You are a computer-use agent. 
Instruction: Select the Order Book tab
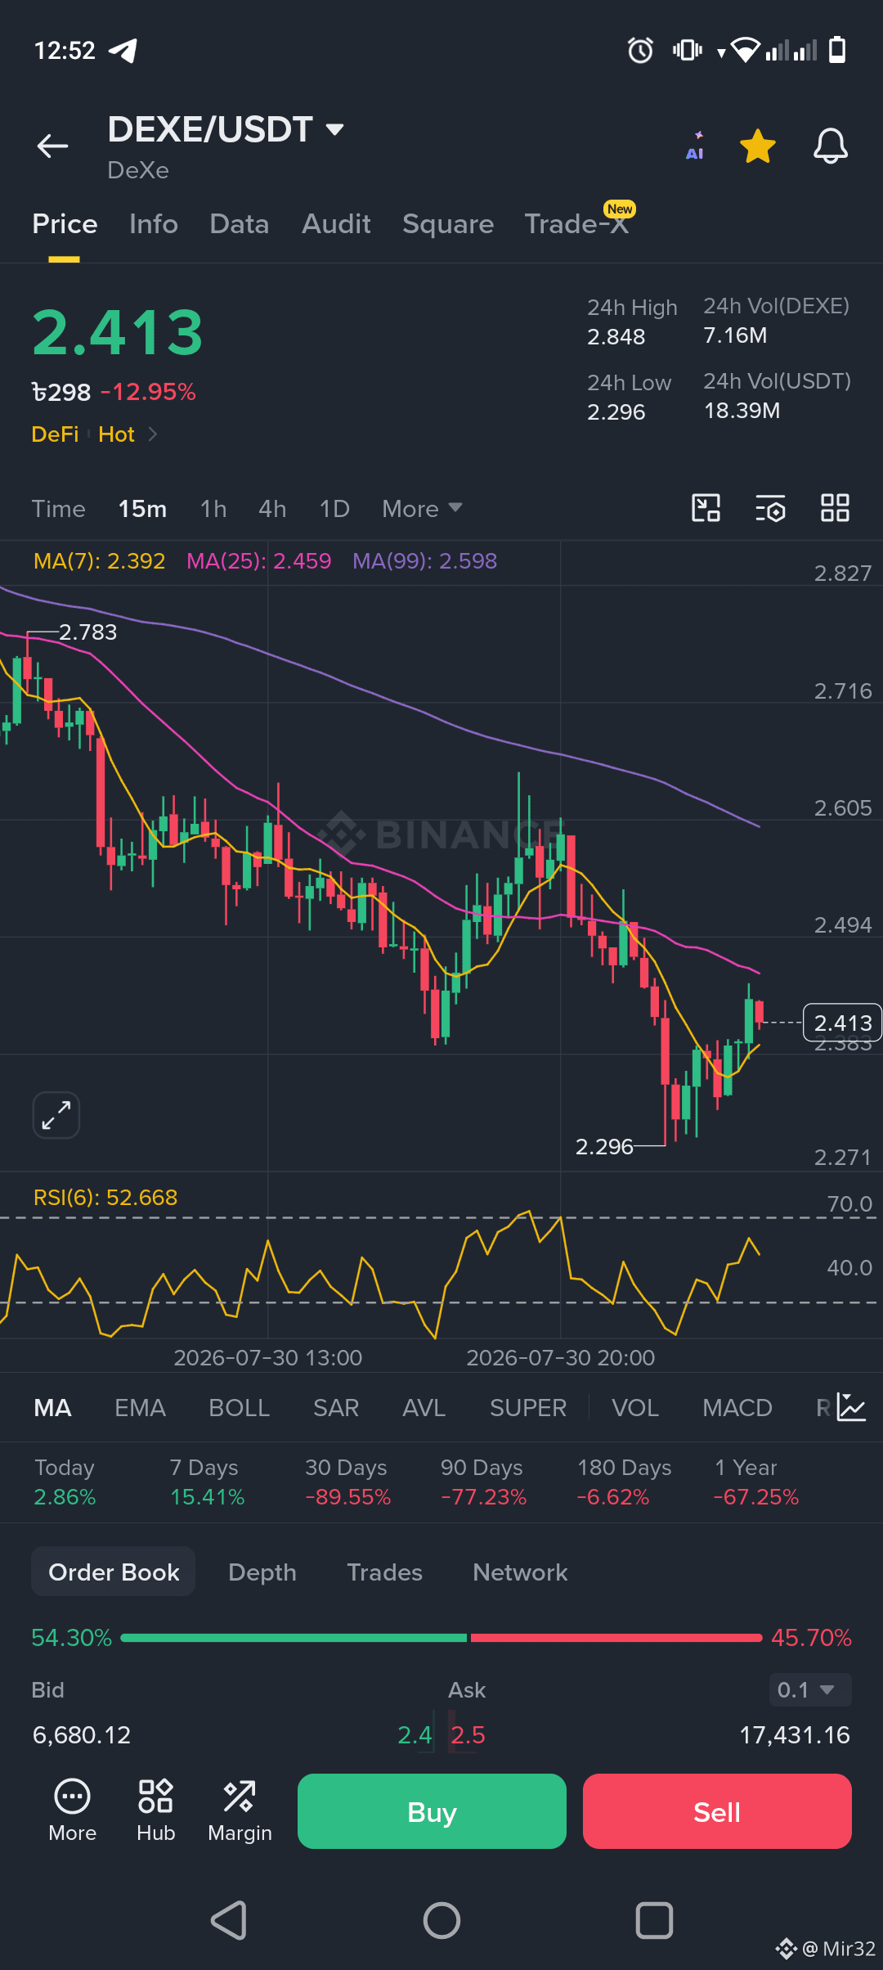pos(114,1572)
